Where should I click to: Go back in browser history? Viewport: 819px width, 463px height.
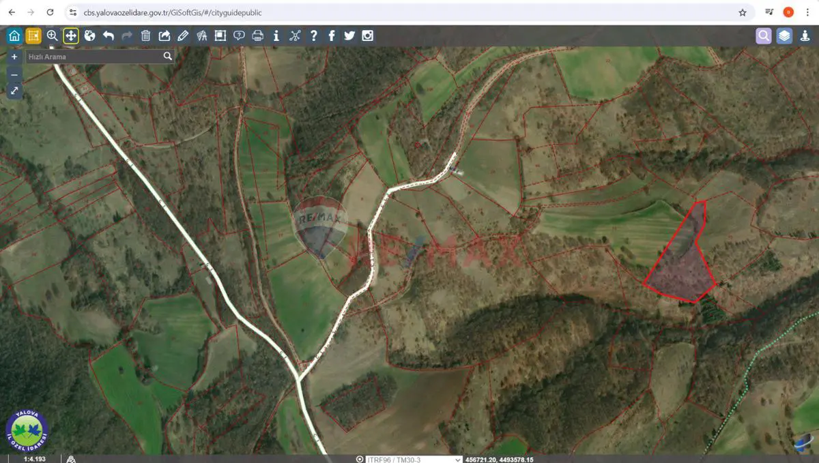pyautogui.click(x=12, y=12)
